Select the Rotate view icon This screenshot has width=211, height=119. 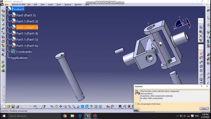coord(65,106)
